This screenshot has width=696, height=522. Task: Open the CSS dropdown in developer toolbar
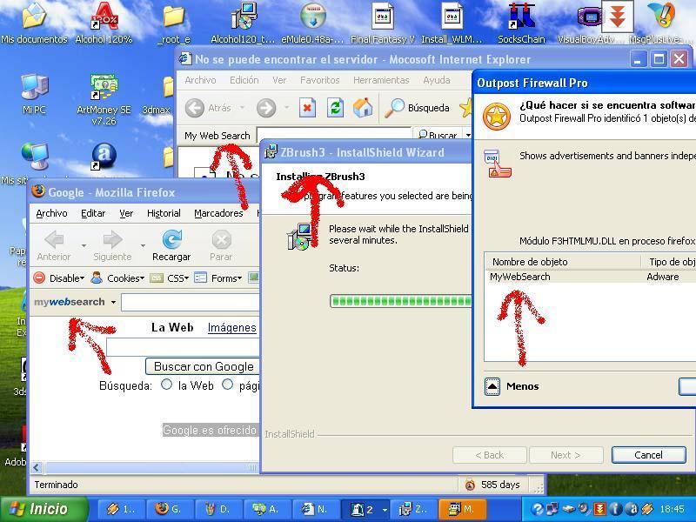tap(170, 278)
